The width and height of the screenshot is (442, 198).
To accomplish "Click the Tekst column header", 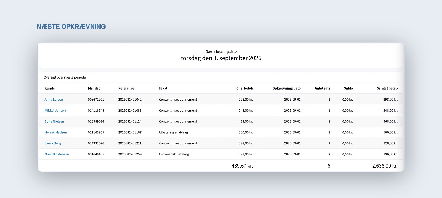I will click(163, 88).
